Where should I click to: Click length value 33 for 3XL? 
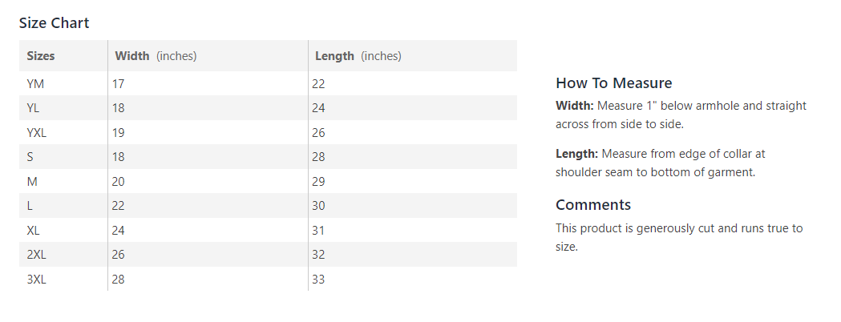click(x=318, y=280)
